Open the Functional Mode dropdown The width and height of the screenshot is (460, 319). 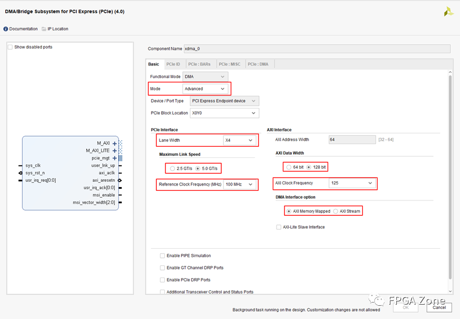pos(205,77)
